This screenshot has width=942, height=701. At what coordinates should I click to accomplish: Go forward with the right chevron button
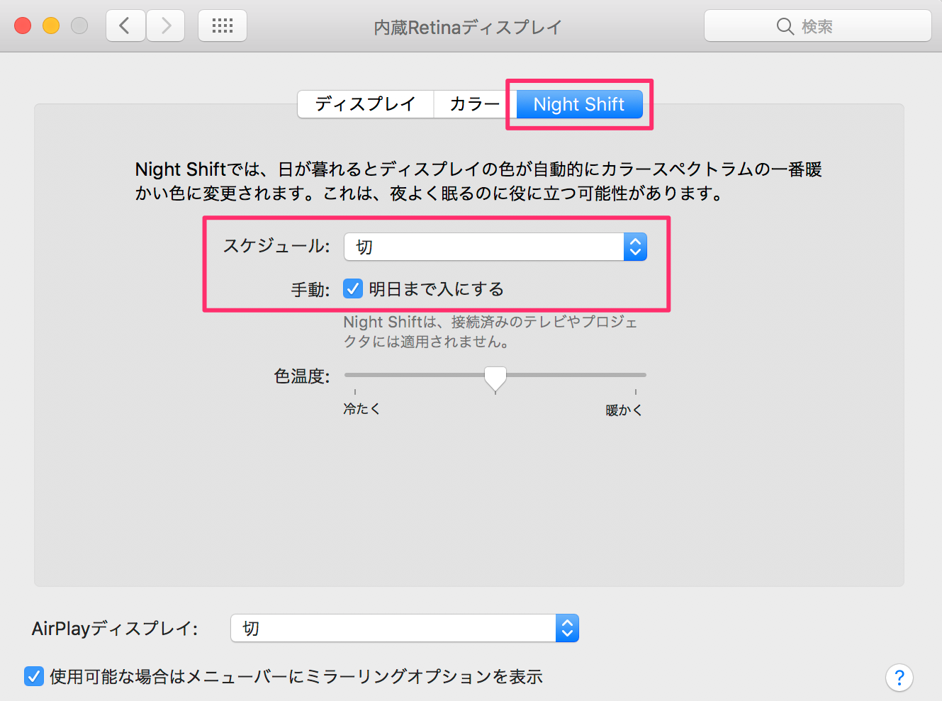(x=166, y=26)
